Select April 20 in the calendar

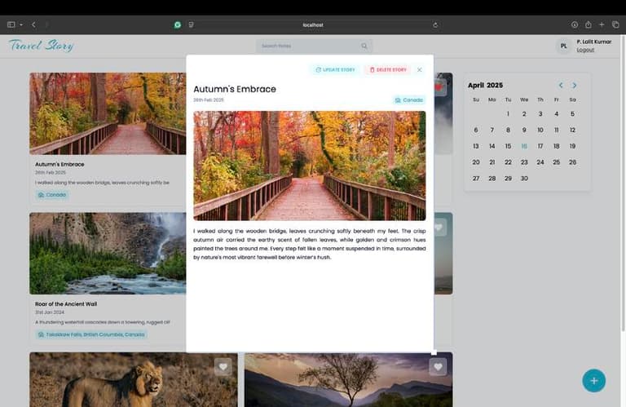(476, 162)
